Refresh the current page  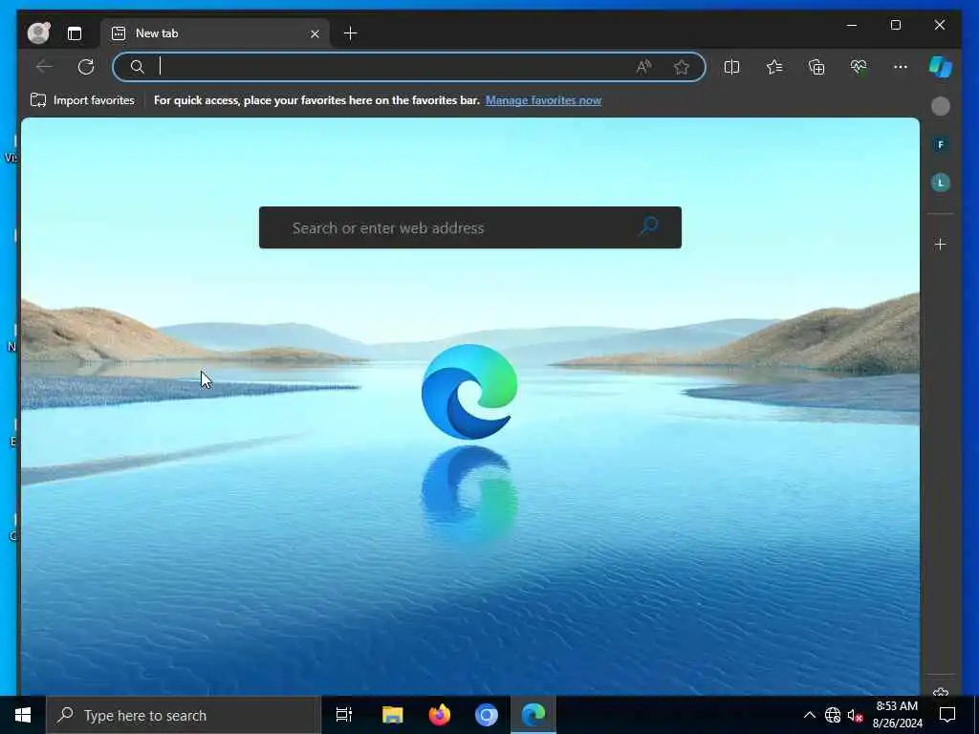pyautogui.click(x=86, y=67)
